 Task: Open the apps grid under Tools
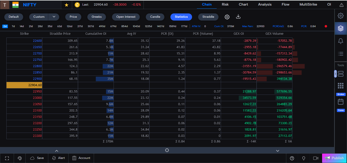pos(341,85)
